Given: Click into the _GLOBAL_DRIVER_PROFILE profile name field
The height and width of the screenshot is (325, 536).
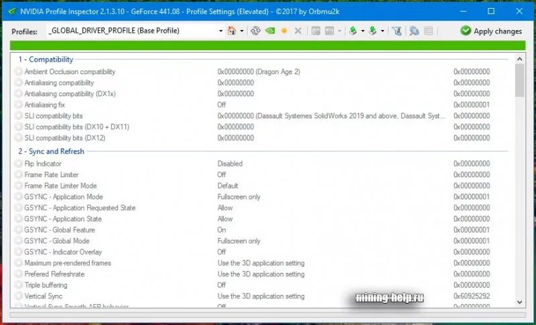Looking at the screenshot, I should pyautogui.click(x=131, y=31).
